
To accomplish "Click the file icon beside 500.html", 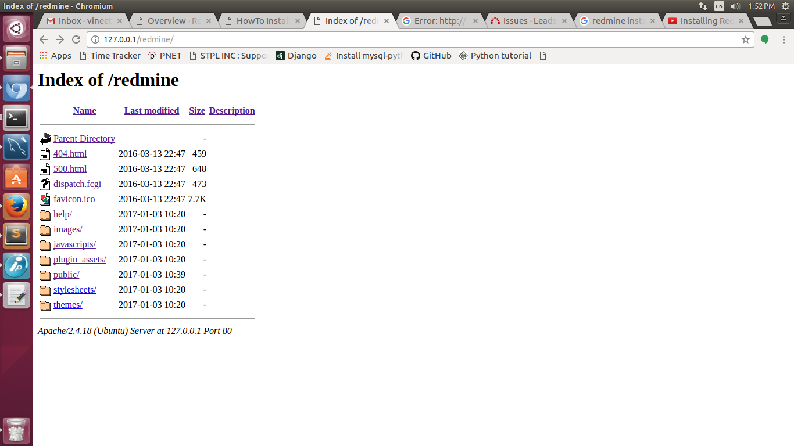I will (x=45, y=169).
